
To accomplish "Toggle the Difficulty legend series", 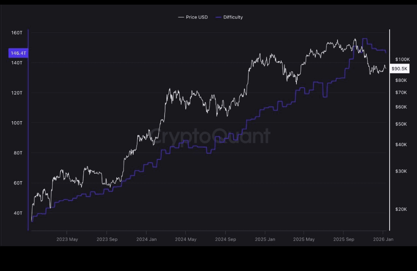I will pos(233,17).
